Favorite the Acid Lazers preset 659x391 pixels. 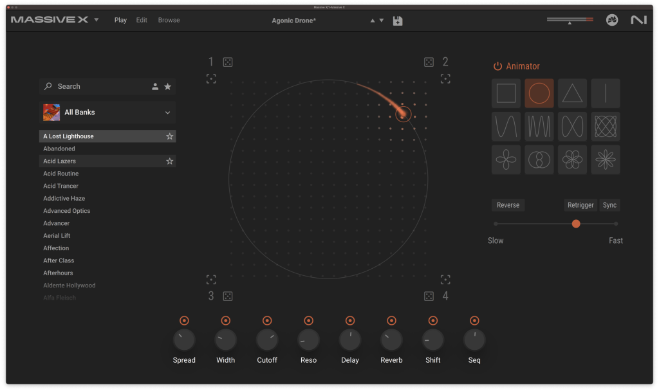[170, 161]
